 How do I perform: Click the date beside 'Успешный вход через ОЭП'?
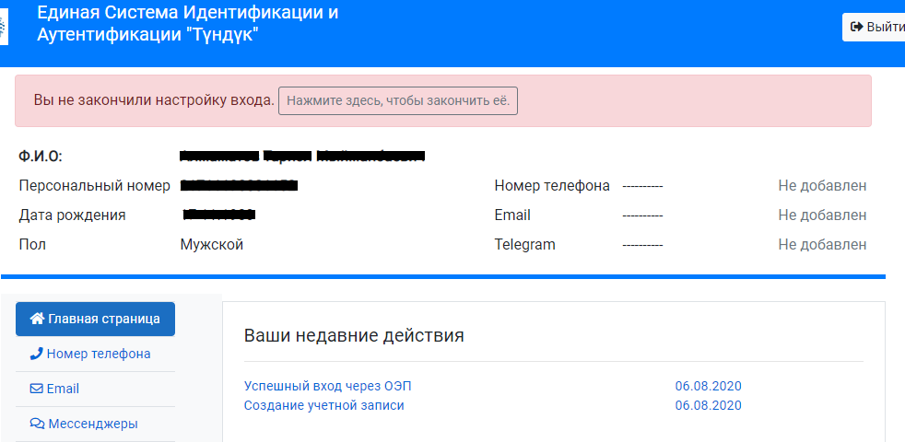pyautogui.click(x=708, y=386)
